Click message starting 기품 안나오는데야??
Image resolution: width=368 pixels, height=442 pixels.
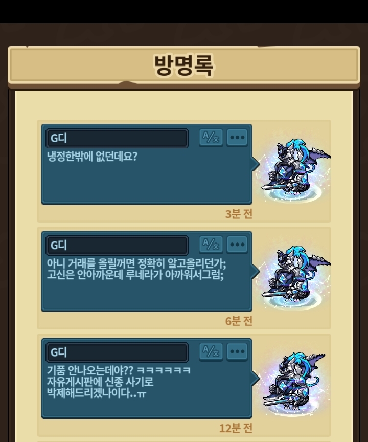[x=119, y=382]
